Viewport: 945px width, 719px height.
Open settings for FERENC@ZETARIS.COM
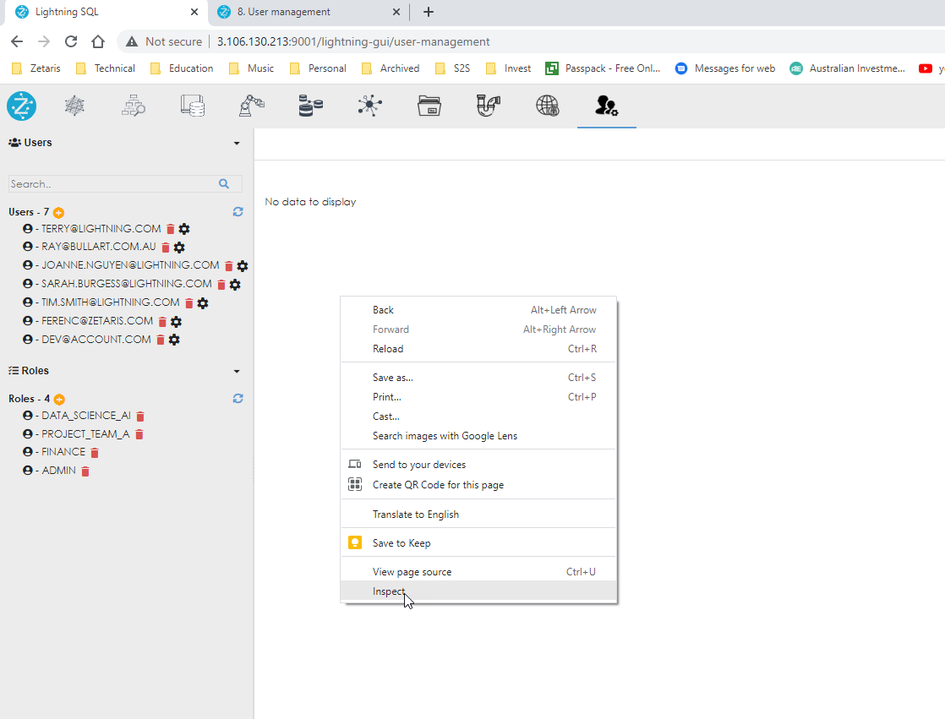coord(176,322)
